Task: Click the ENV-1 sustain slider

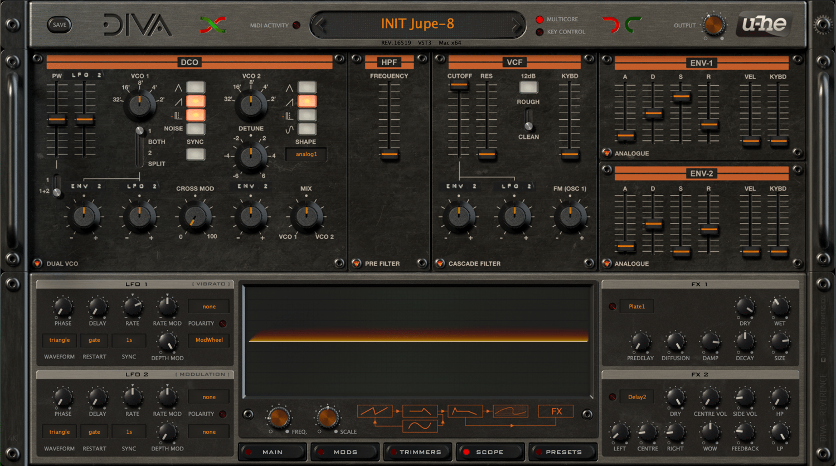Action: pos(681,97)
